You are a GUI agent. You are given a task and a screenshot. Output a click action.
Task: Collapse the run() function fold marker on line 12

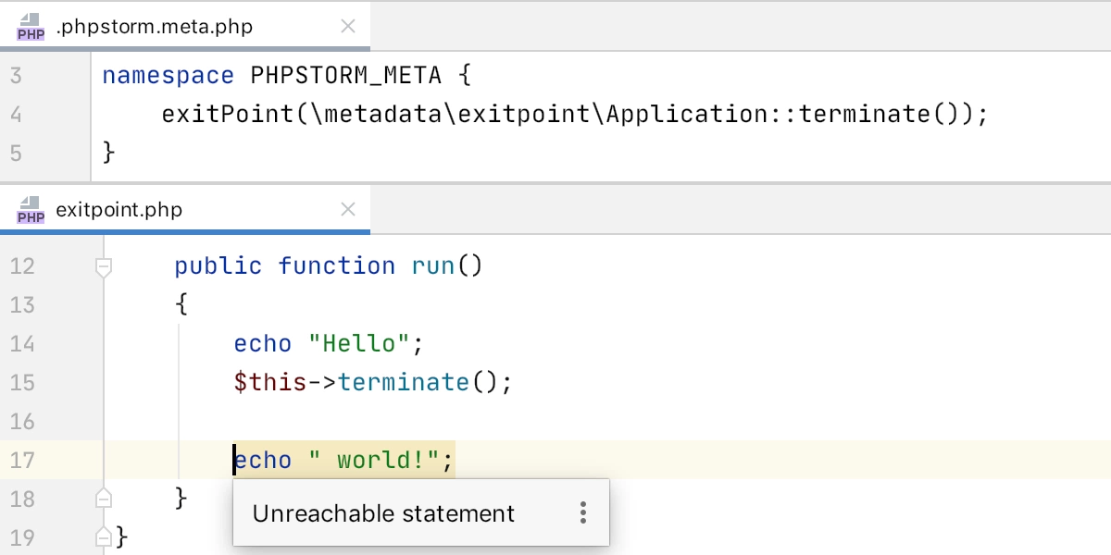[x=104, y=266]
